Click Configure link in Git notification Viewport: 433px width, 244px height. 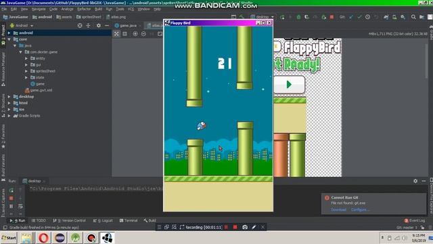click(x=360, y=209)
